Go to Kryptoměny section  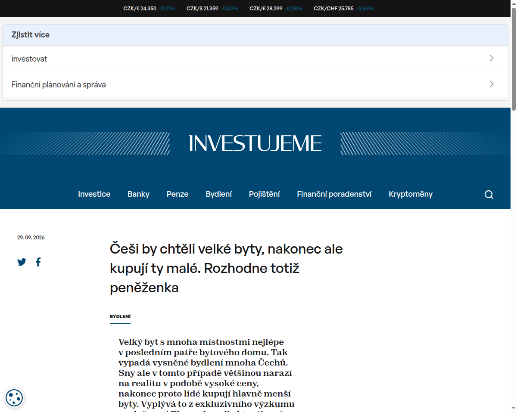click(411, 194)
